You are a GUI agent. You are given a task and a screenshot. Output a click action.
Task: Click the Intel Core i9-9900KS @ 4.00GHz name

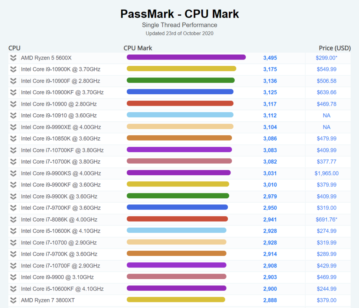(61, 173)
